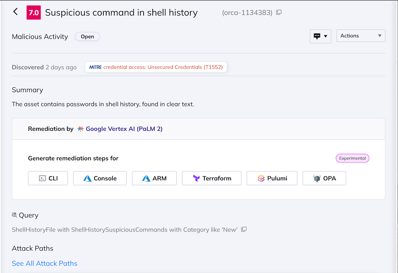Copy the alert ID orca-1134383
The height and width of the screenshot is (273, 398).
pyautogui.click(x=279, y=12)
